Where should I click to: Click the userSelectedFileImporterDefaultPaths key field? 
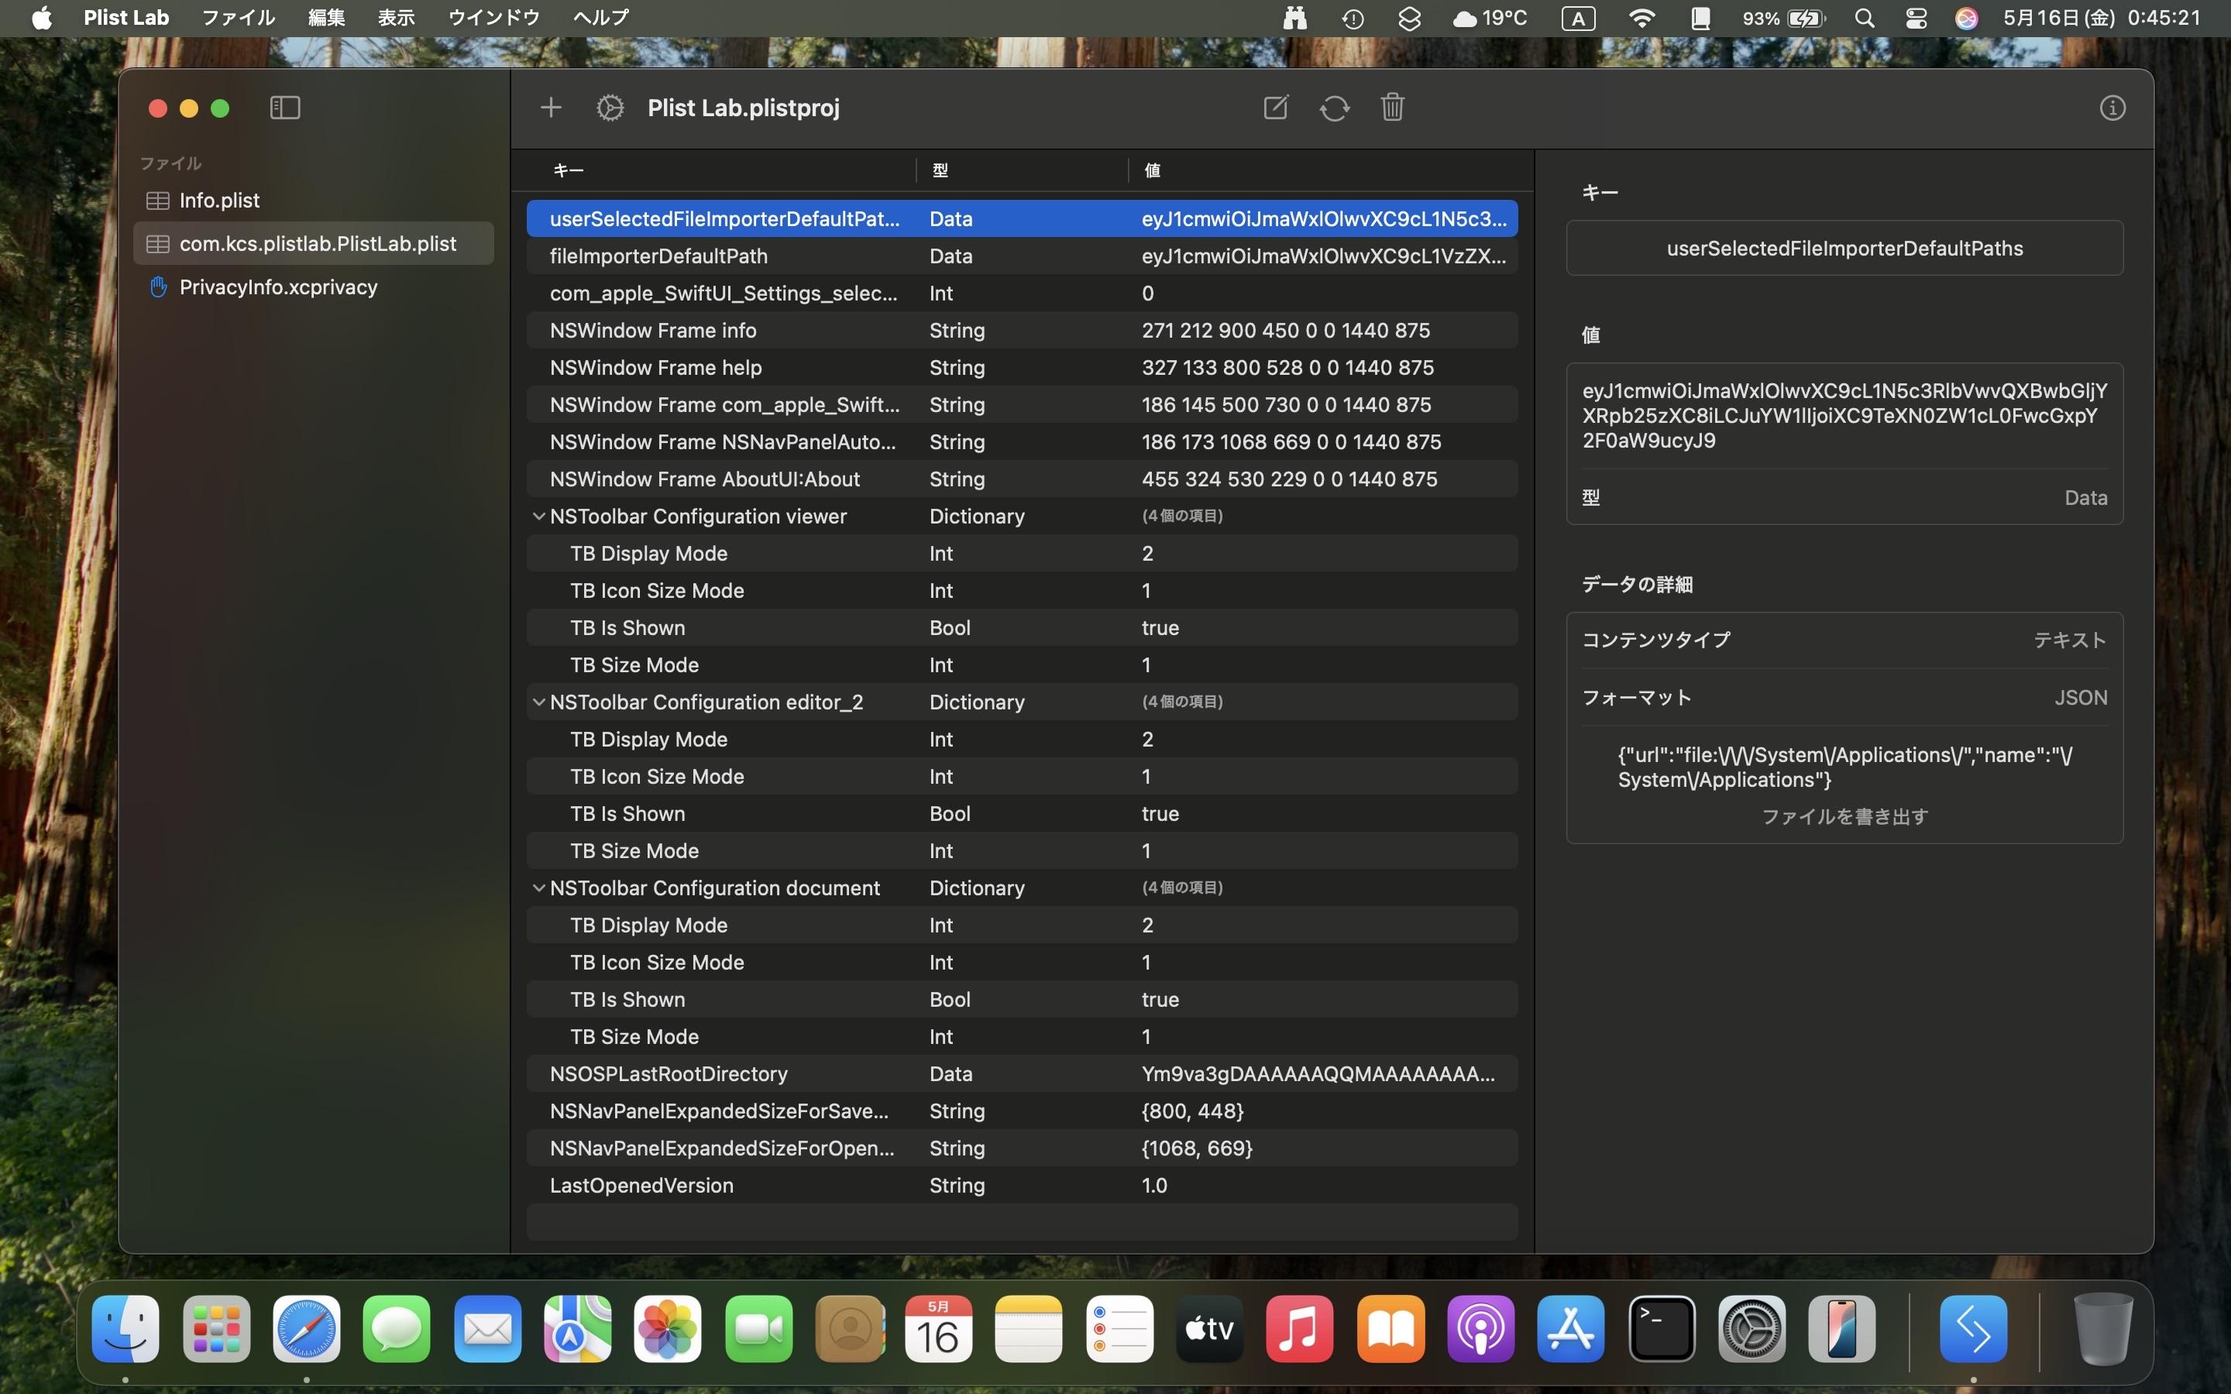point(1844,248)
